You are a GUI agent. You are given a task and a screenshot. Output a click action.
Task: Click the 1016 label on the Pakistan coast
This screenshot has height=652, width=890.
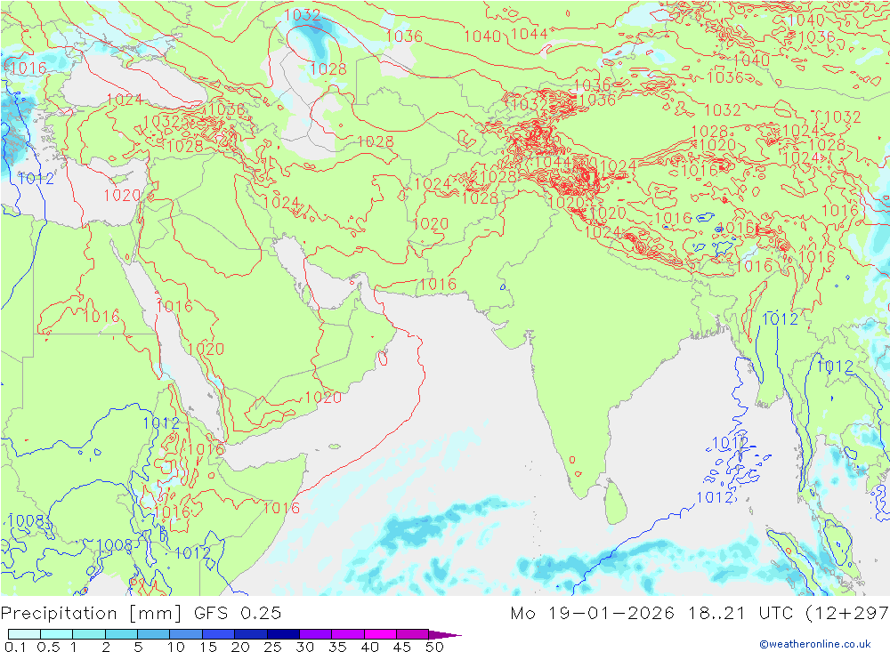pyautogui.click(x=438, y=284)
